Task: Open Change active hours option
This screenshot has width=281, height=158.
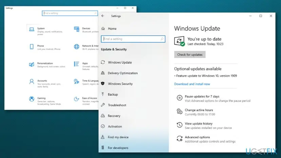Action: (199, 110)
